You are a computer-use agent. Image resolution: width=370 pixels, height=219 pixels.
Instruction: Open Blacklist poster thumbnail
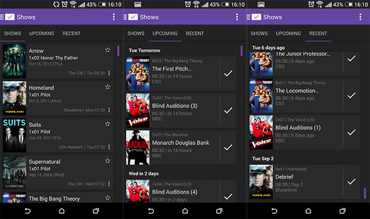138,147
